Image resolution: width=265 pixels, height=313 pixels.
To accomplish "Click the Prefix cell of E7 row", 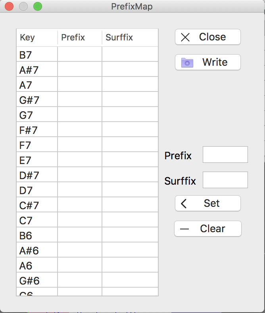I will coord(79,160).
